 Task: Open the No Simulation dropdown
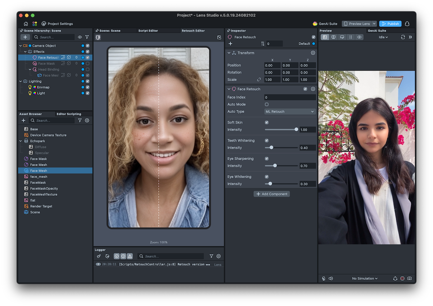pos(365,279)
